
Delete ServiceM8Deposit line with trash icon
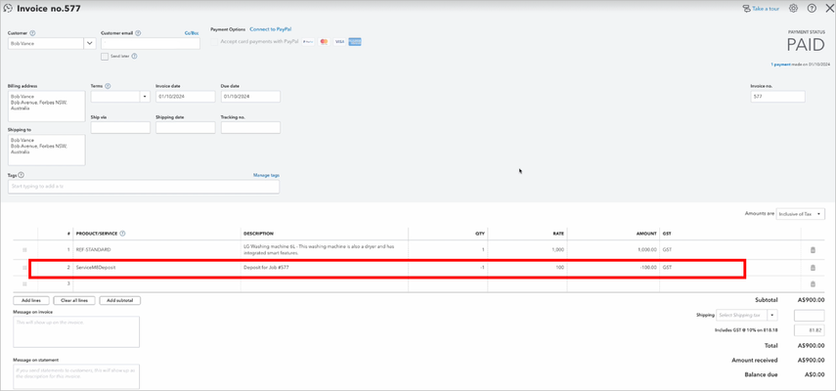click(x=814, y=268)
